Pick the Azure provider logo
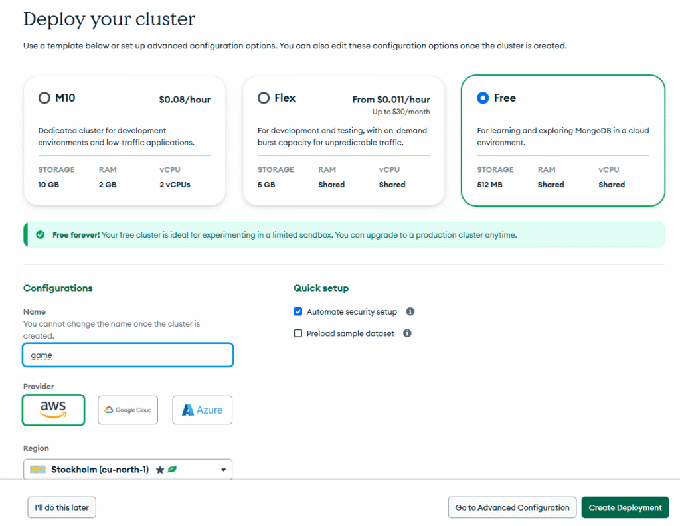Screen dimensions: 680x526 (x=203, y=410)
